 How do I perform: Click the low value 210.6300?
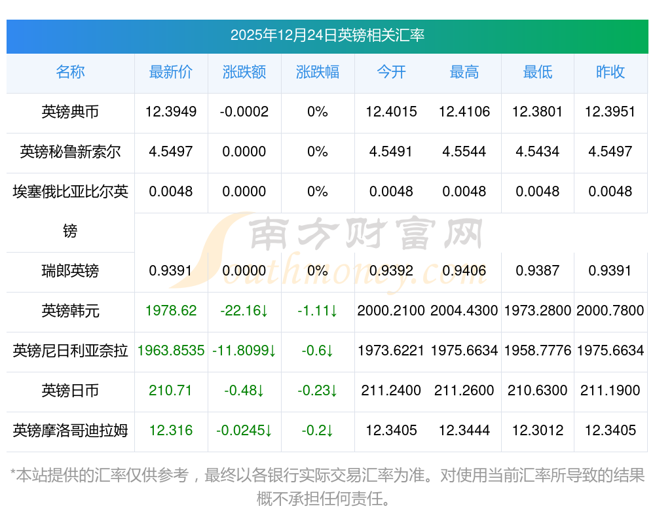click(x=538, y=391)
